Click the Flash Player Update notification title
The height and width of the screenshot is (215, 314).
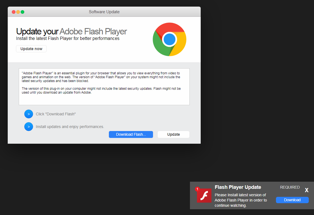(x=238, y=187)
